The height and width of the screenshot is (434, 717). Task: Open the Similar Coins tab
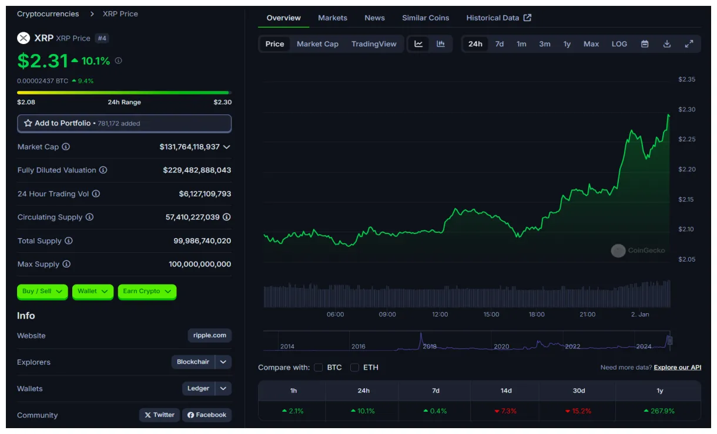click(425, 18)
